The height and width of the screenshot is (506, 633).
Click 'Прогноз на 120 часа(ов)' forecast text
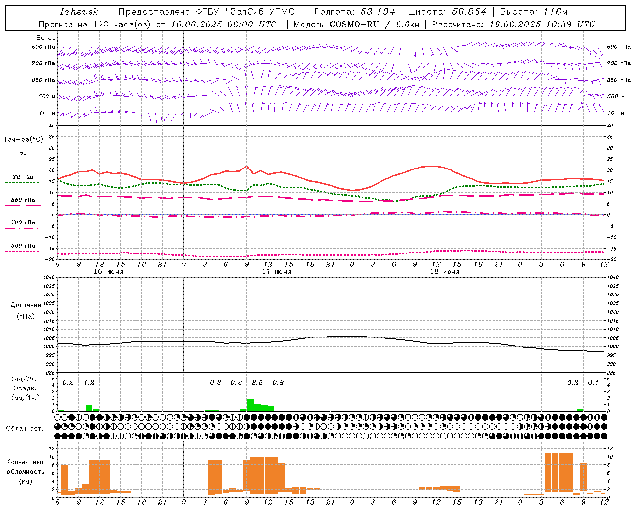(x=95, y=24)
